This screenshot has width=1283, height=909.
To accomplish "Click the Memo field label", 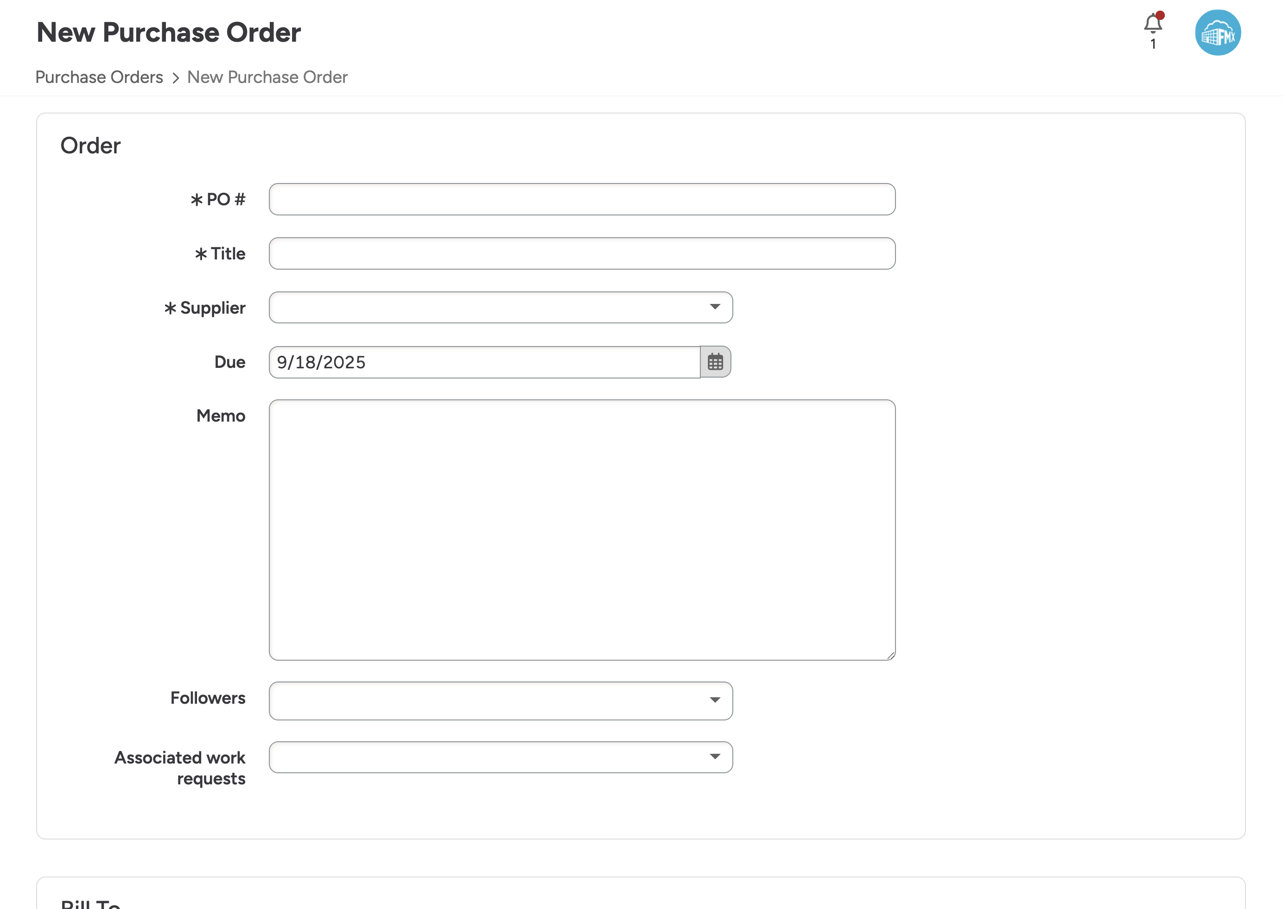I will pyautogui.click(x=221, y=416).
